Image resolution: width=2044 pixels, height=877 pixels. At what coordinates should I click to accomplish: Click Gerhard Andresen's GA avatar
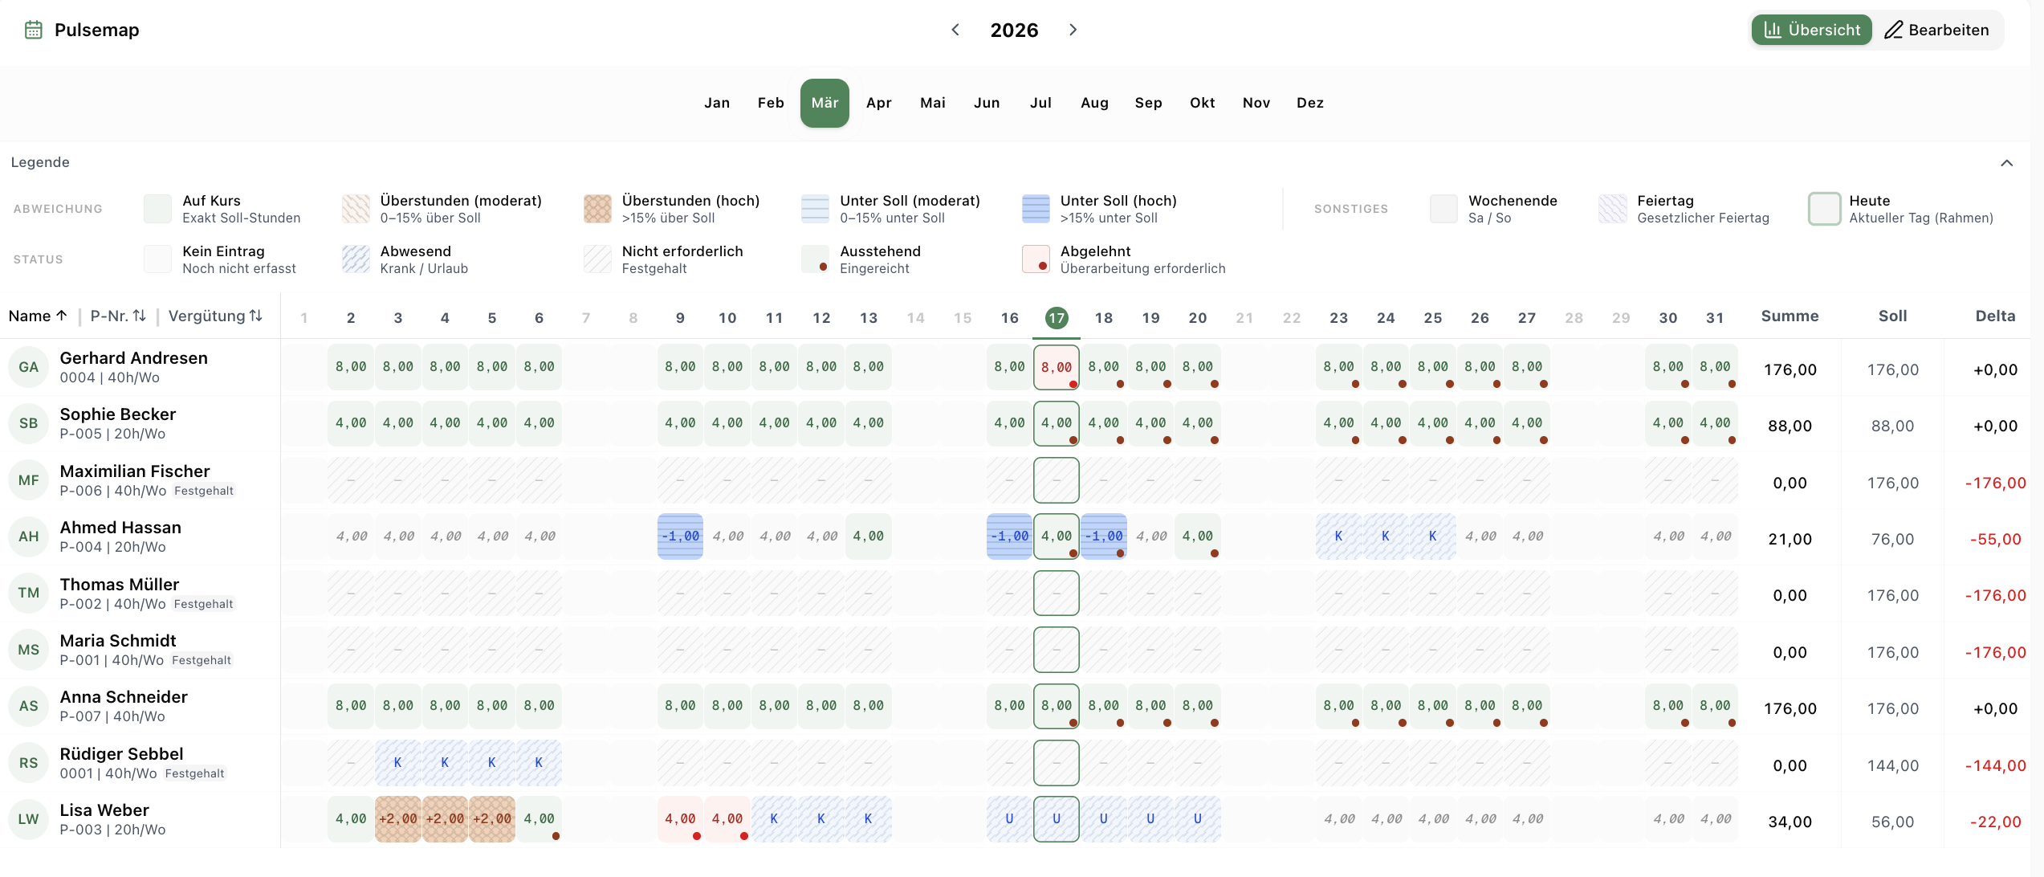tap(28, 367)
